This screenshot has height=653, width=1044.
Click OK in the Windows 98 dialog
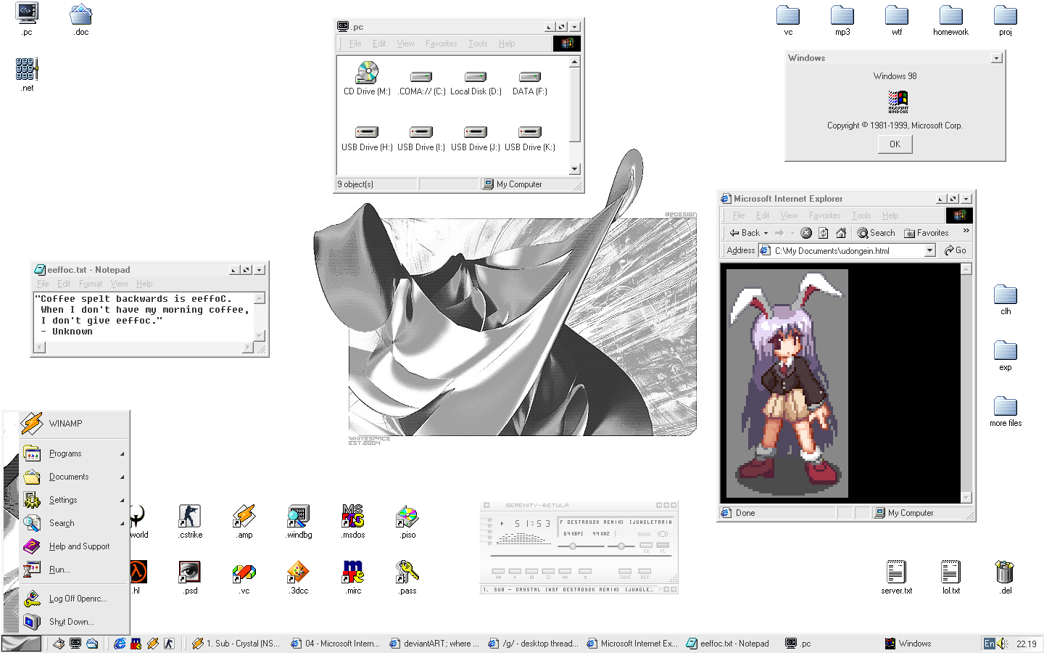coord(895,144)
